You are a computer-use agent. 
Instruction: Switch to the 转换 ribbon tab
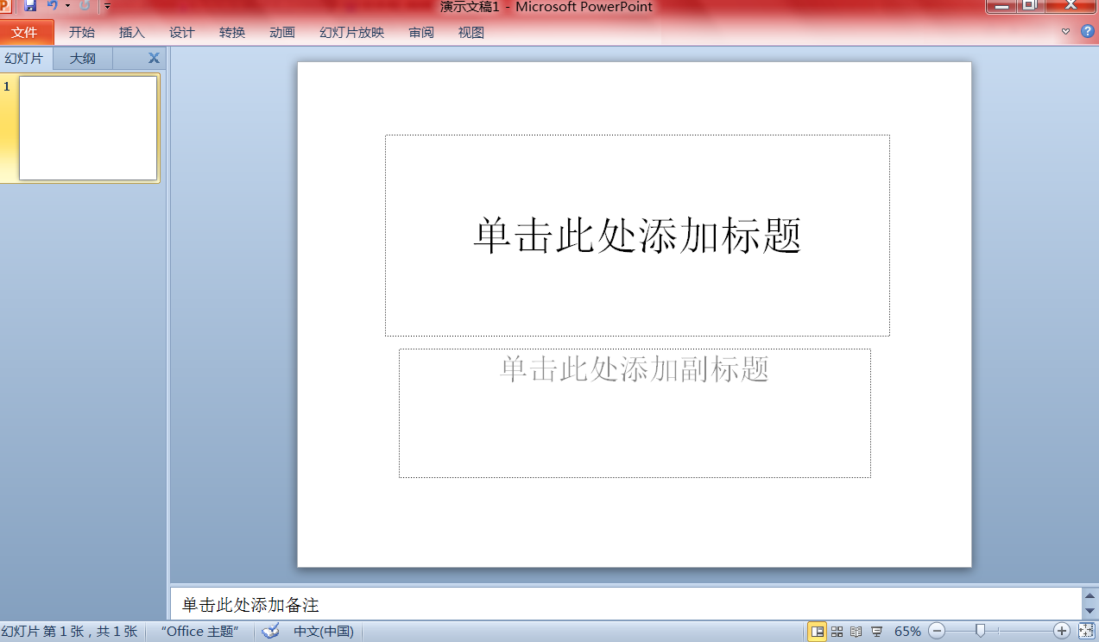(232, 33)
